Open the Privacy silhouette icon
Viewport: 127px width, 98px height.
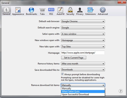80,11
